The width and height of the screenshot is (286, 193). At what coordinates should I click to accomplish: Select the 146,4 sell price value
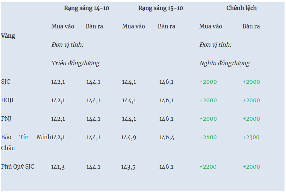tap(167, 137)
